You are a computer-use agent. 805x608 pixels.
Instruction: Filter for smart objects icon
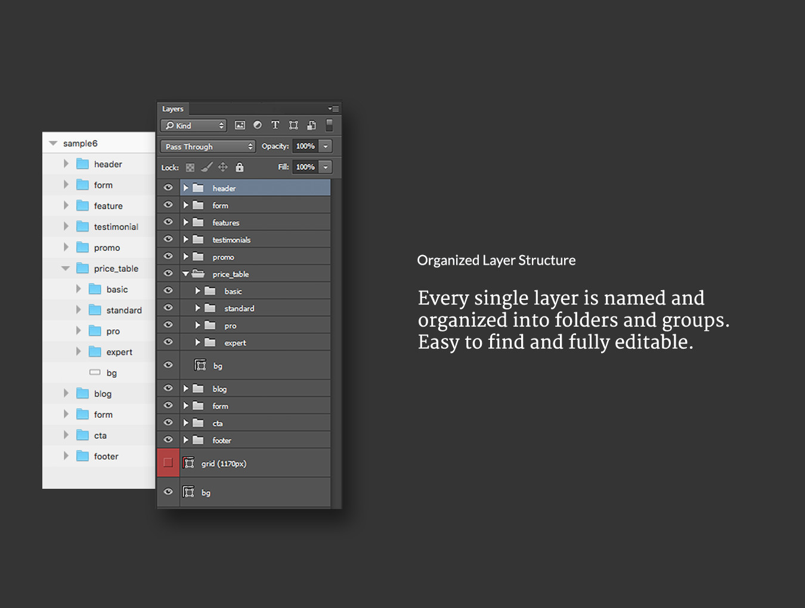311,125
